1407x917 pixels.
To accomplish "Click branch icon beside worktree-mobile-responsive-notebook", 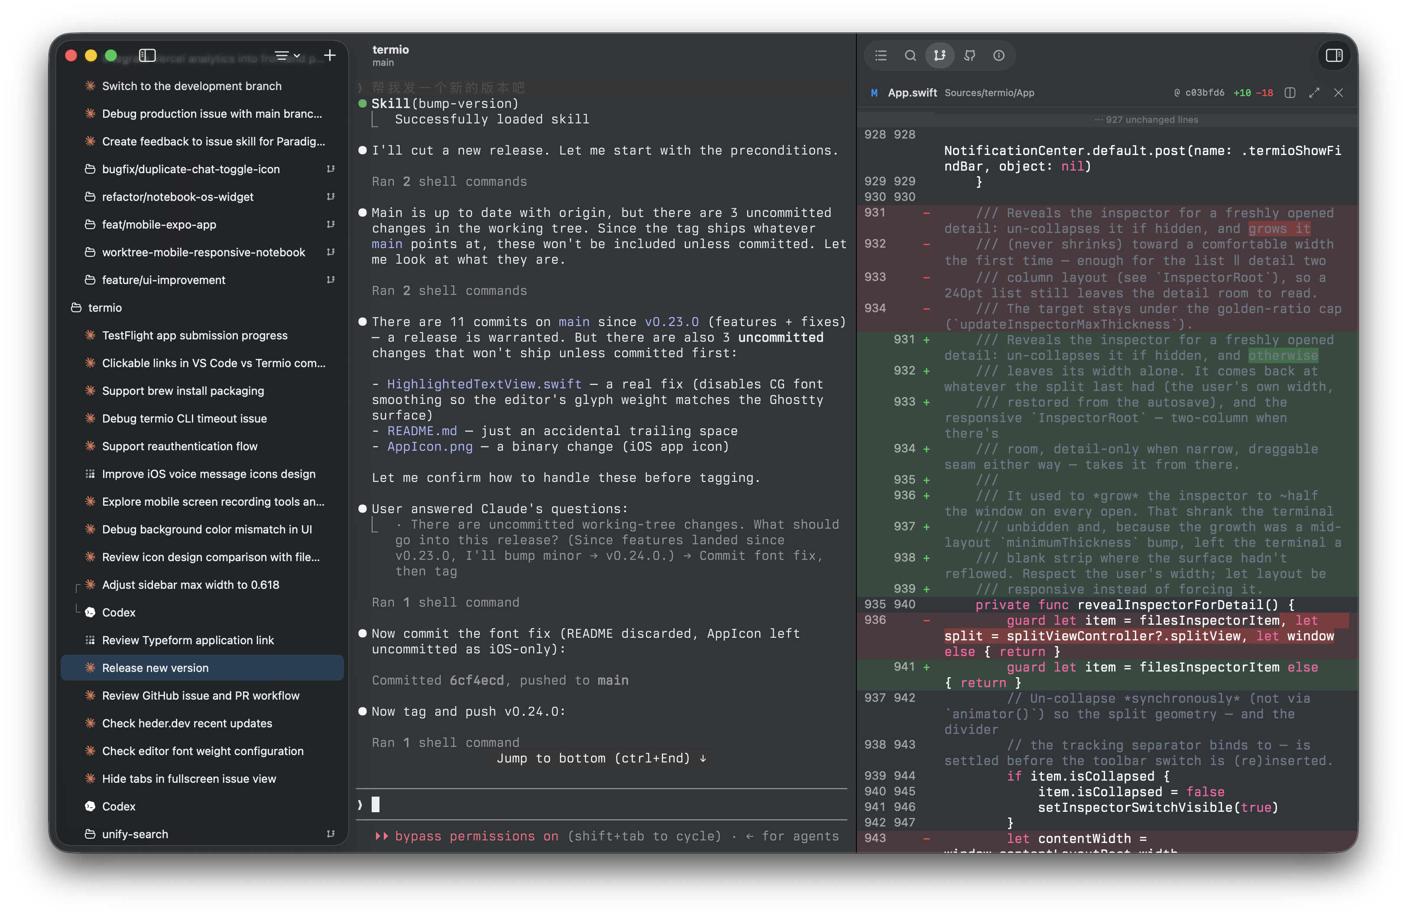I will point(331,252).
